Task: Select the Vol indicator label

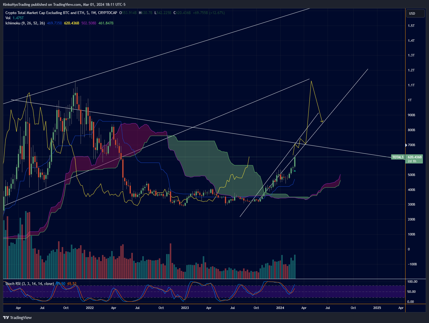Action: click(x=8, y=18)
